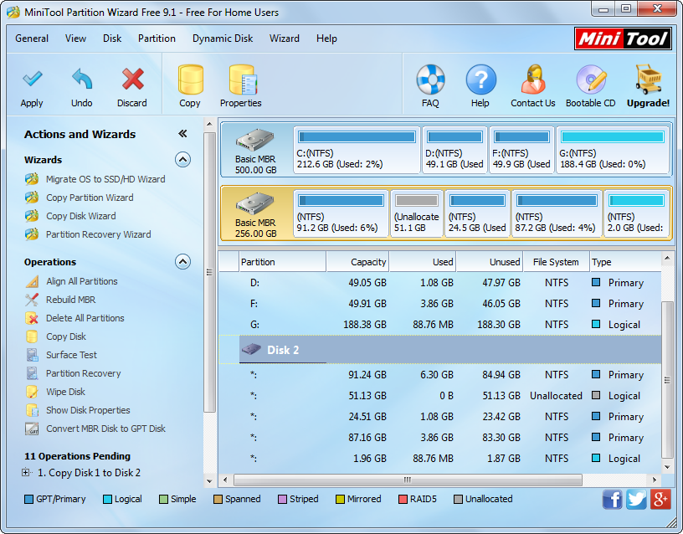This screenshot has width=683, height=534.
Task: Open the General menu
Action: coord(32,39)
